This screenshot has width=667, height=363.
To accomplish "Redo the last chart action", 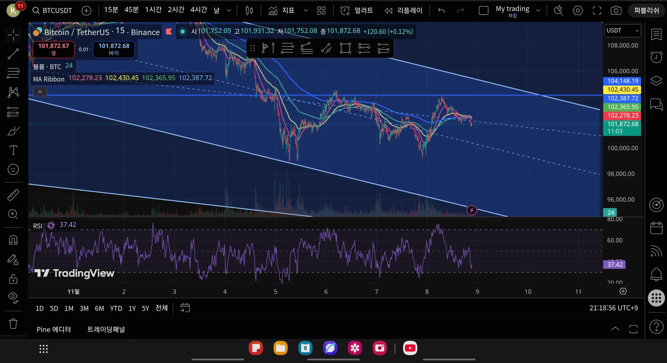I will click(x=461, y=10).
